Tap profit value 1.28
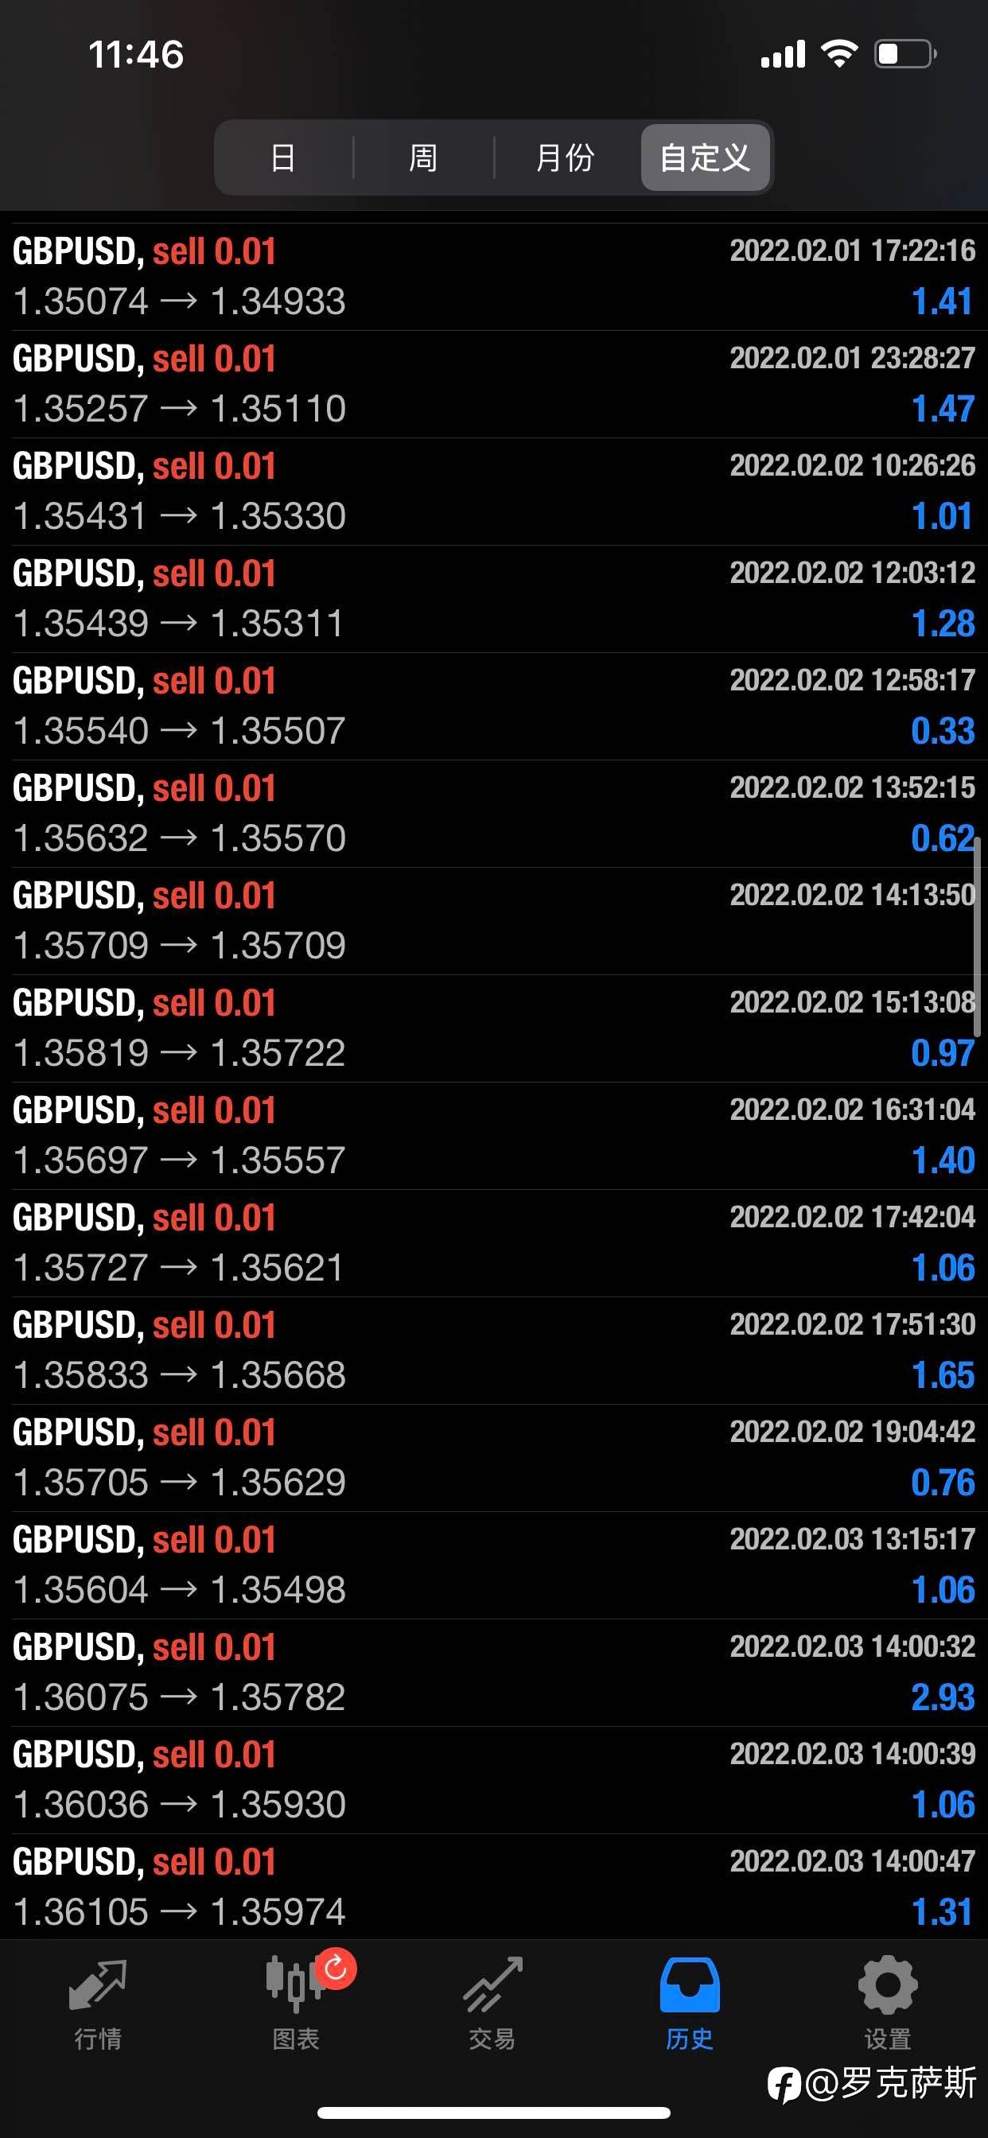988x2138 pixels. (x=943, y=624)
